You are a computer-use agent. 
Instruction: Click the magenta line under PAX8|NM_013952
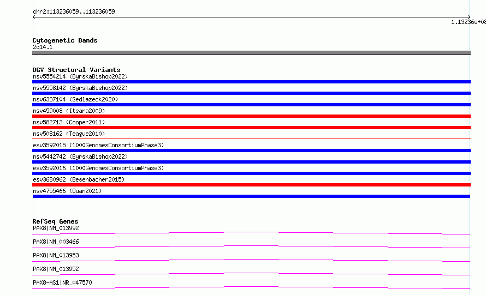pyautogui.click(x=251, y=274)
